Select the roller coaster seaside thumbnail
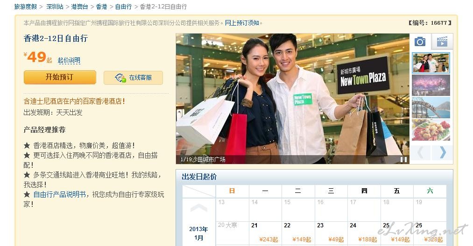Image resolution: width=473 pixels, height=246 pixels. coord(431,108)
